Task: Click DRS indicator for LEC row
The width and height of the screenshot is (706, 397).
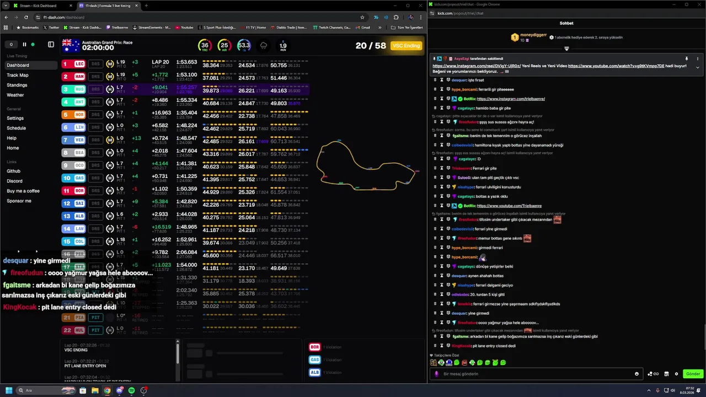Action: [x=95, y=64]
